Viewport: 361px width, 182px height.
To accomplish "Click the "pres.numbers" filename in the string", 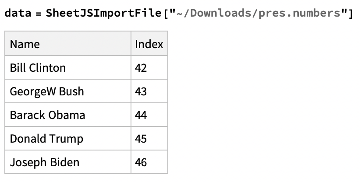I will (x=297, y=13).
